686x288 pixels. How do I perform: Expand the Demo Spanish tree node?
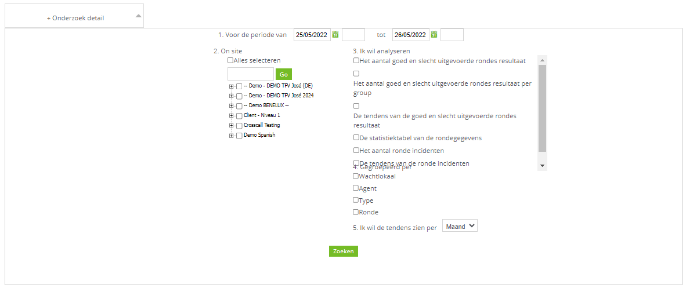(x=231, y=136)
